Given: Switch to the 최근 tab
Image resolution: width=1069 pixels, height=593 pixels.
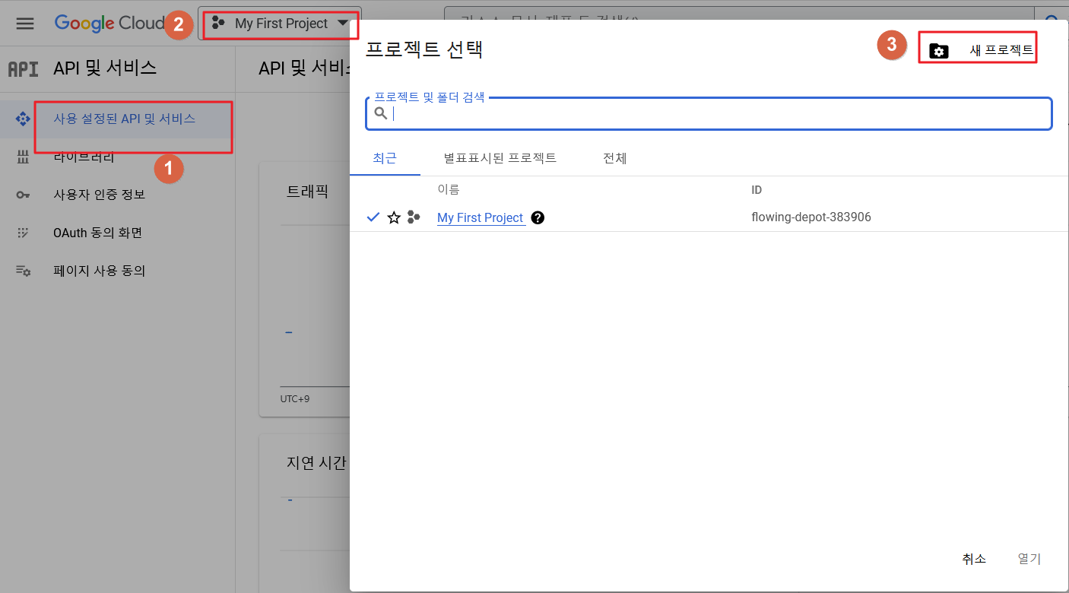Looking at the screenshot, I should click(385, 158).
